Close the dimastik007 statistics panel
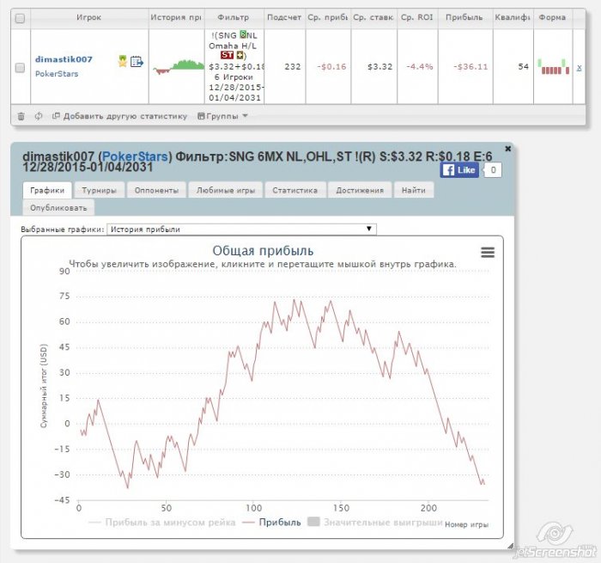This screenshot has width=601, height=563. pos(508,149)
